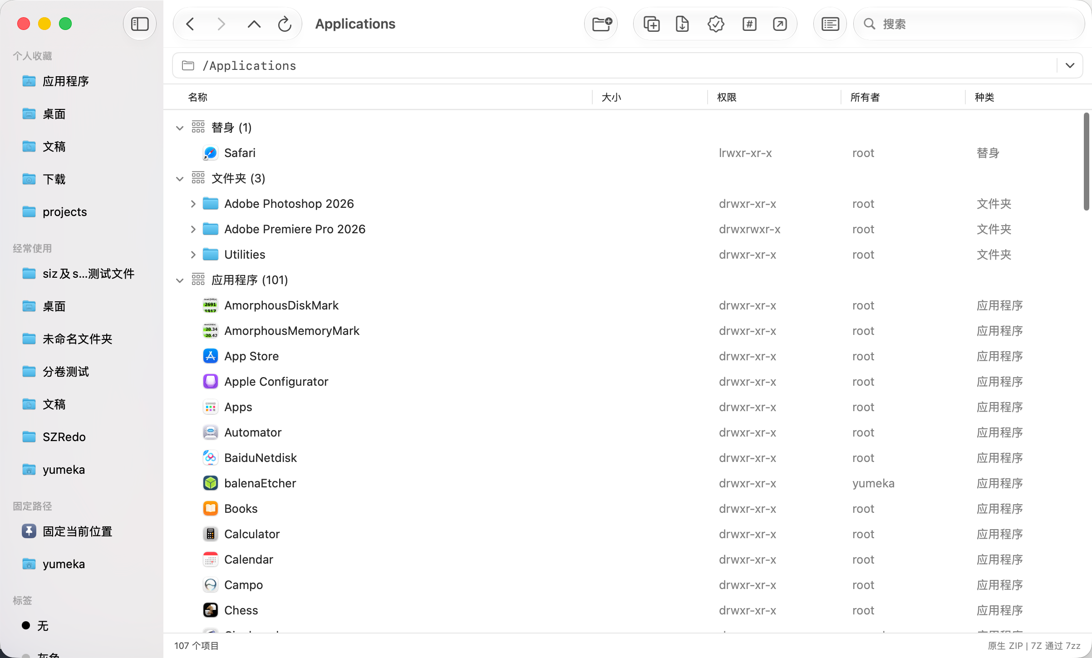
Task: Expand the Adobe Photoshop 2026 folder
Action: [x=193, y=204]
